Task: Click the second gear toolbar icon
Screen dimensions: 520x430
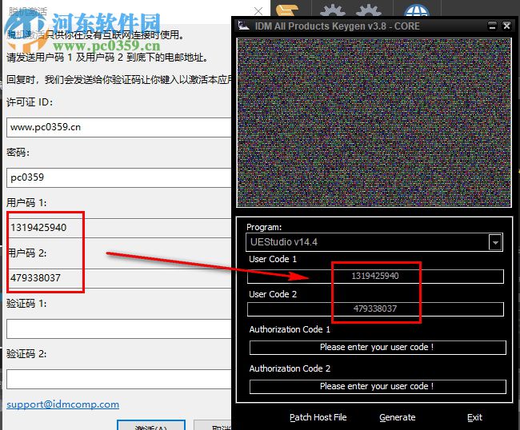Action: click(369, 10)
